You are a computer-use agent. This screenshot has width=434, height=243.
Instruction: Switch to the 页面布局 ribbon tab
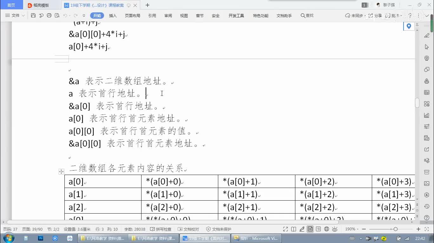point(132,16)
